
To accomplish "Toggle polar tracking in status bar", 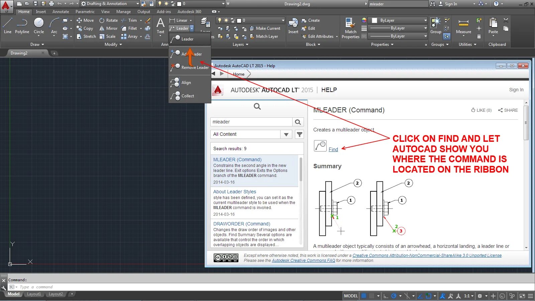I will pos(394,296).
